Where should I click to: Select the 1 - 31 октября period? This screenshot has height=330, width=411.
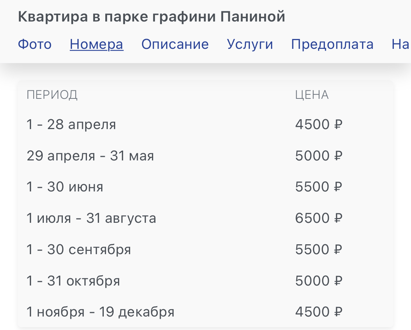coord(73,281)
